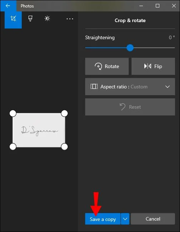Image resolution: width=180 pixels, height=232 pixels.
Task: Open the Aspect ratio Custom dropdown
Action: 130,87
